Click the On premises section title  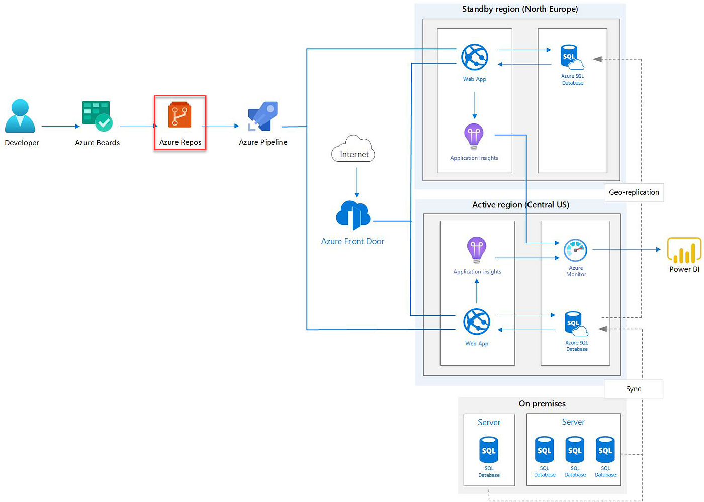pyautogui.click(x=542, y=403)
